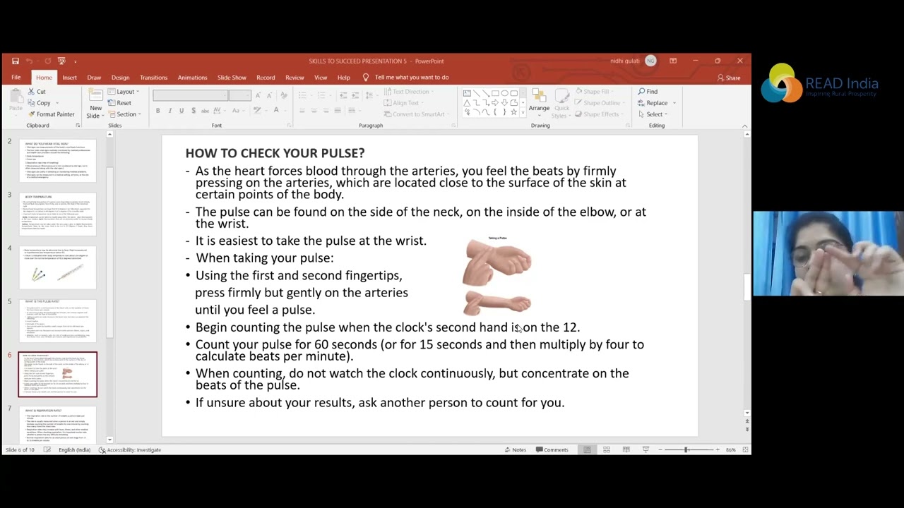Viewport: 904px width, 508px height.
Task: Click the 86% zoom level
Action: point(731,449)
